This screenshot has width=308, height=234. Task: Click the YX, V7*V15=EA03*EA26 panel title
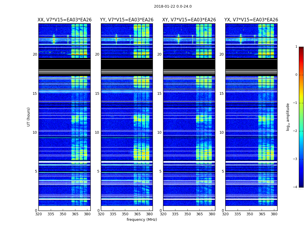click(x=251, y=20)
